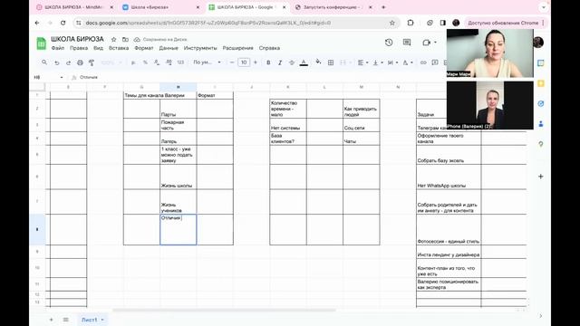The image size is (580, 326).
Task: Decrease decimal places
Action: (157, 62)
